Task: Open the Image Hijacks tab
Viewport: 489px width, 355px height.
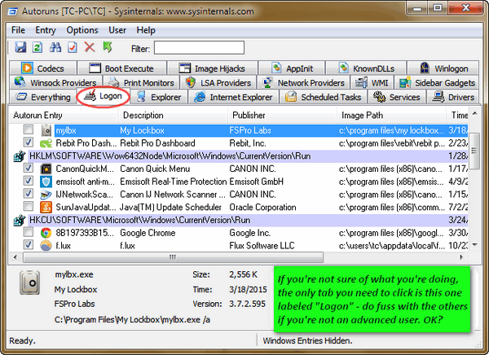Action: [213, 68]
